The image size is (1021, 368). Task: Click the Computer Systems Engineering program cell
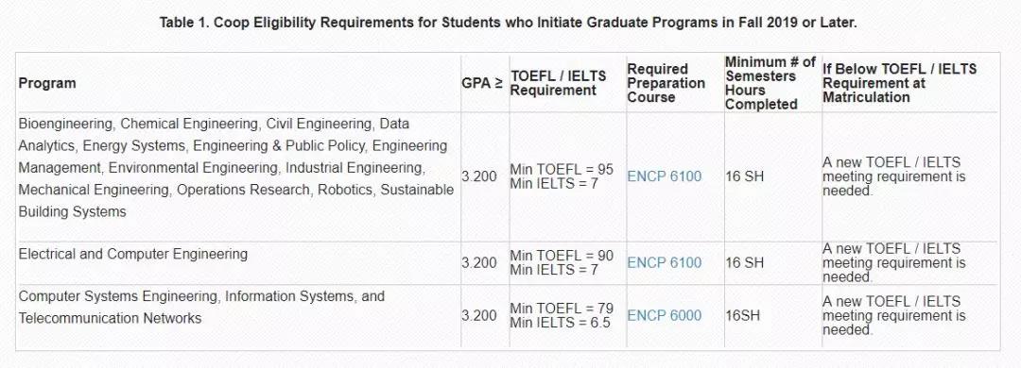[x=201, y=307]
